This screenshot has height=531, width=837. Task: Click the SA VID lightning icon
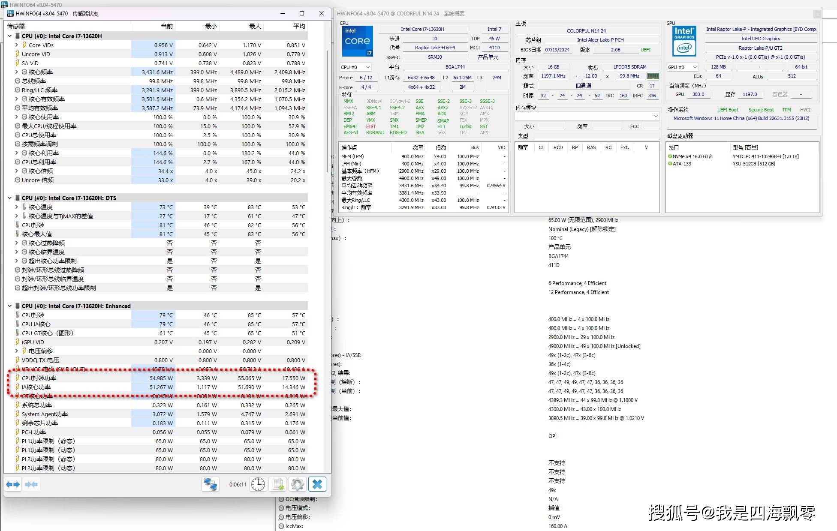coord(18,63)
